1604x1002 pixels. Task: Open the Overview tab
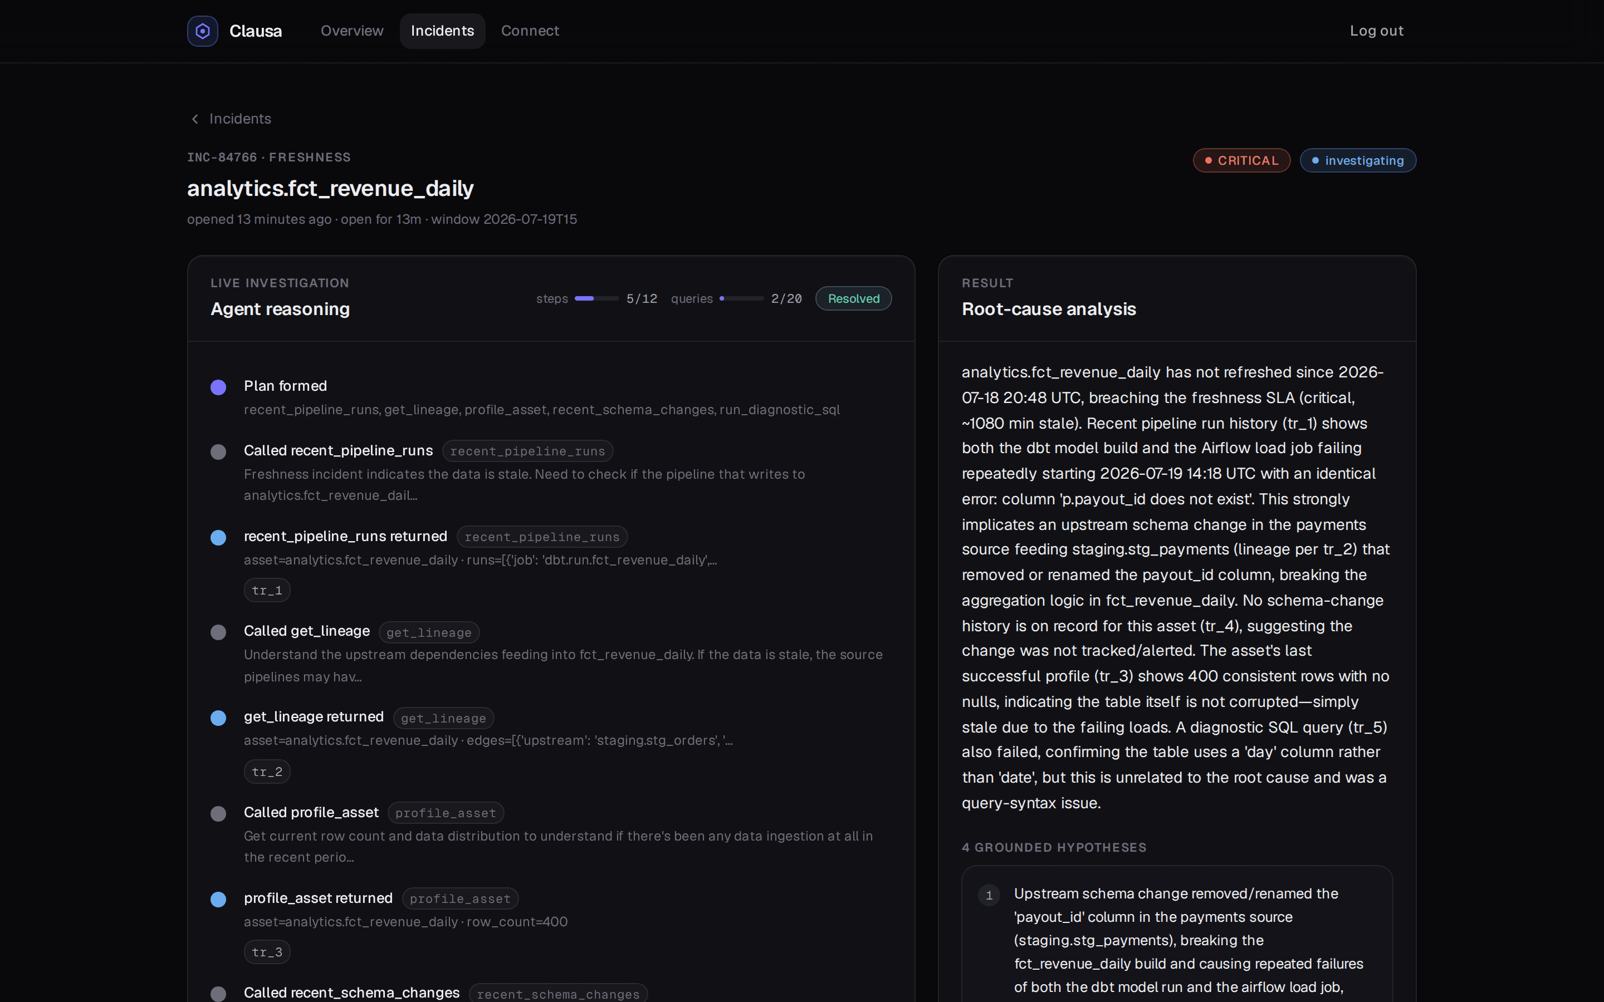point(352,31)
